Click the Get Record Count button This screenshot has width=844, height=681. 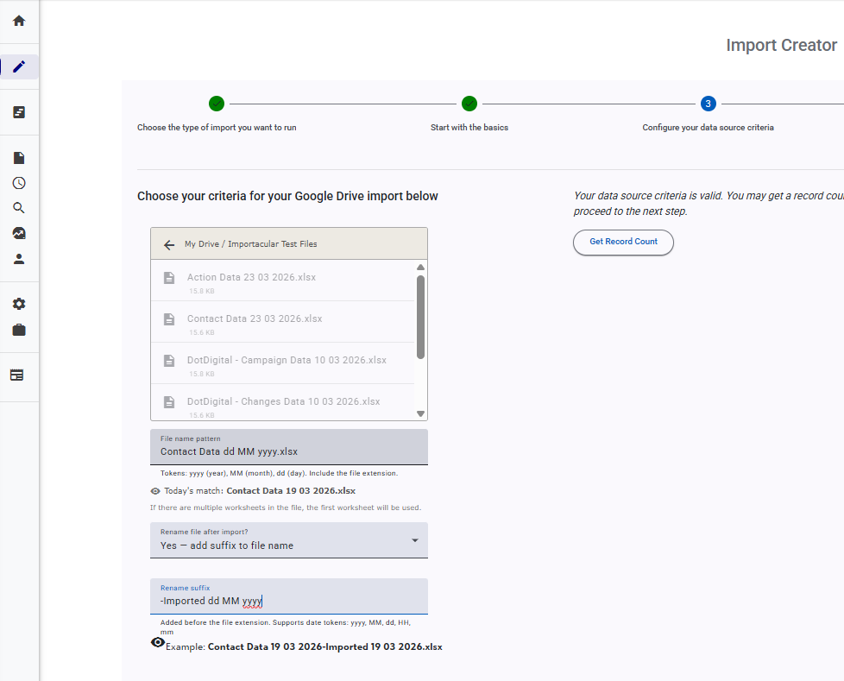pyautogui.click(x=623, y=242)
